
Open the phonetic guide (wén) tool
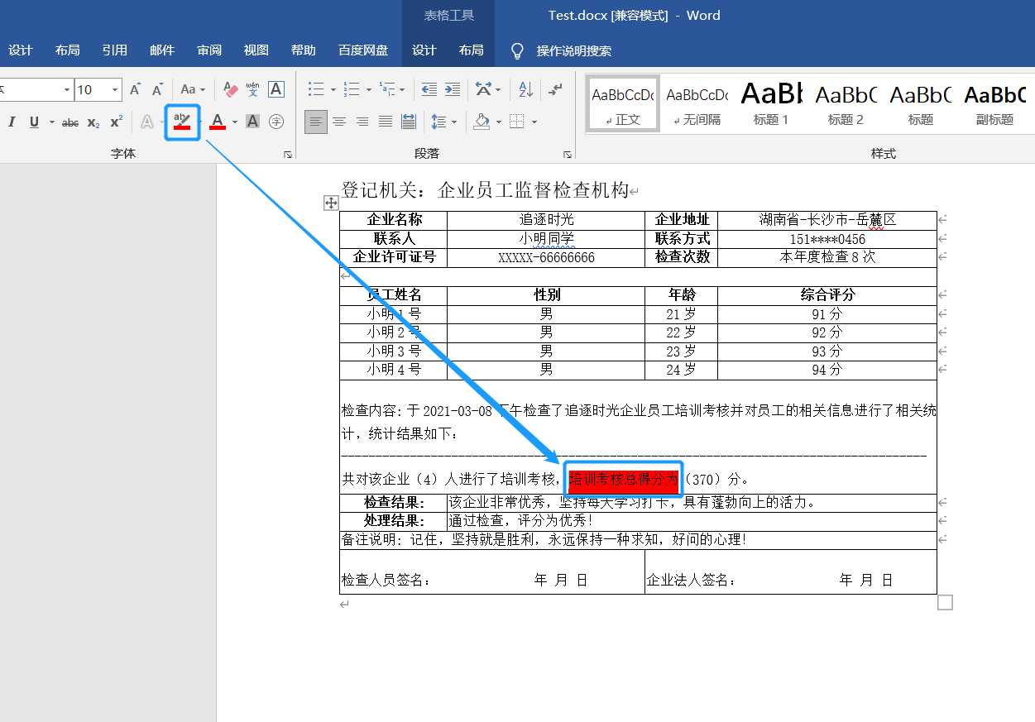(x=253, y=89)
